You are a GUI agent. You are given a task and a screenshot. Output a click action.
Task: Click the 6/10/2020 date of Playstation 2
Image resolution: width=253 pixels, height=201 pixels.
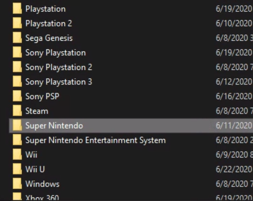234,23
